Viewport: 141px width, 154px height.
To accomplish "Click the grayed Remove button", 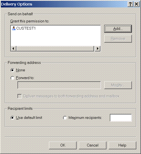I will [x=118, y=39].
